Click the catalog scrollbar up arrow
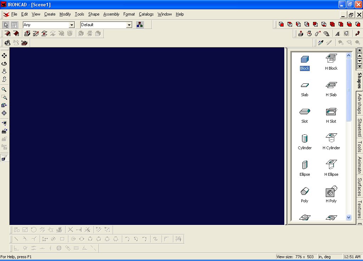This screenshot has height=261, width=363. (349, 56)
